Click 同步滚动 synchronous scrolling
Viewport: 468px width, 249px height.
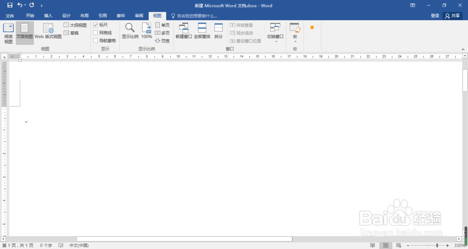[x=241, y=33]
